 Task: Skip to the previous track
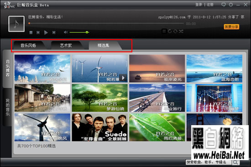click(38, 33)
